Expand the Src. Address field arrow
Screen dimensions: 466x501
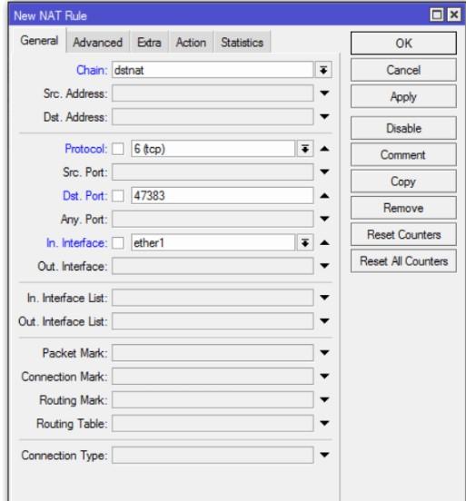[x=324, y=93]
